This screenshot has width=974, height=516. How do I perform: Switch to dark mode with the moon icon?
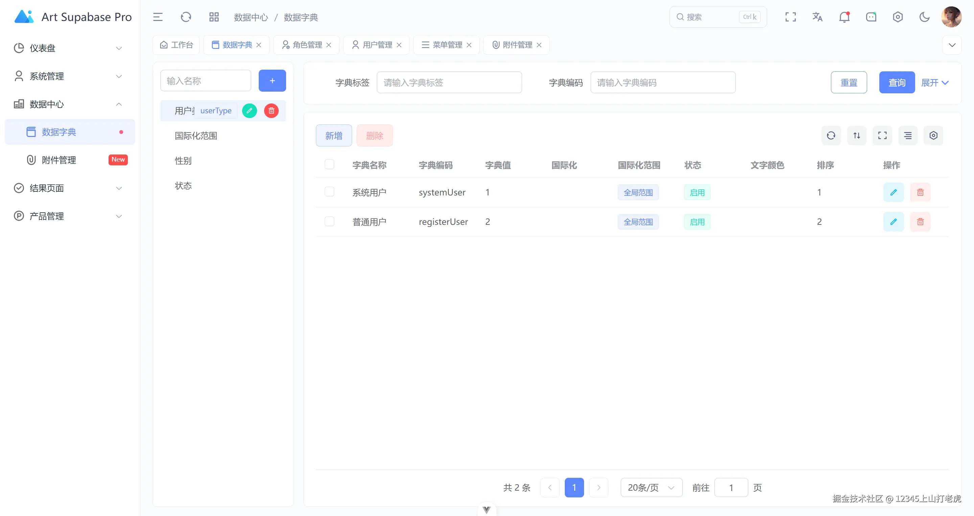tap(925, 17)
